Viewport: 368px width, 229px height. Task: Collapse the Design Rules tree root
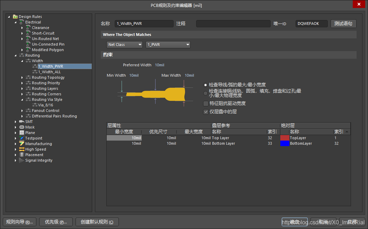[x=9, y=17]
